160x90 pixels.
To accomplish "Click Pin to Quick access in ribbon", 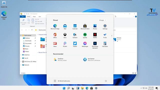I will (x=23, y=22).
